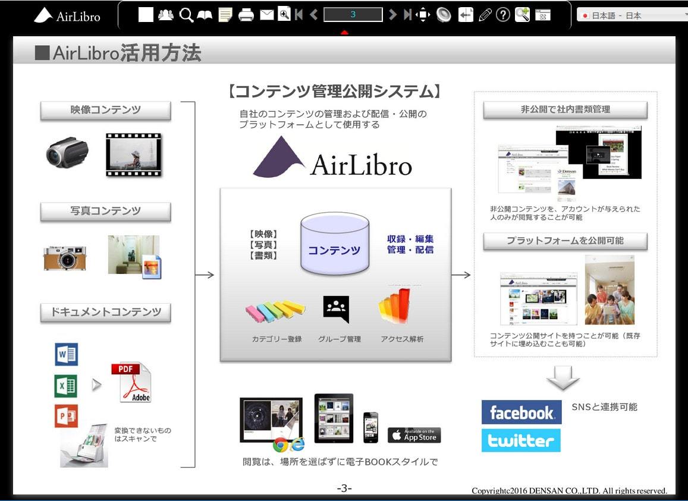The width and height of the screenshot is (688, 501).
Task: Click the large purple AirLibro center logo
Action: pos(332,157)
